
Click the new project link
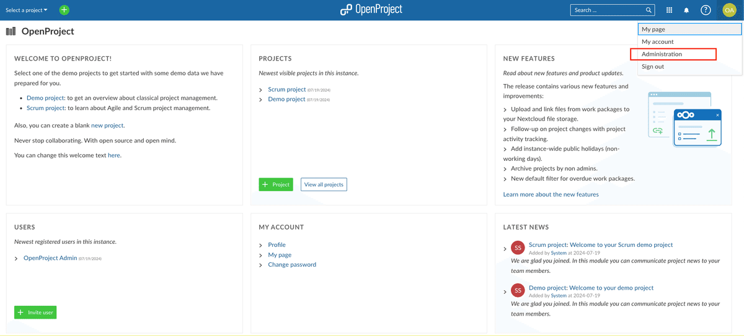click(x=107, y=126)
